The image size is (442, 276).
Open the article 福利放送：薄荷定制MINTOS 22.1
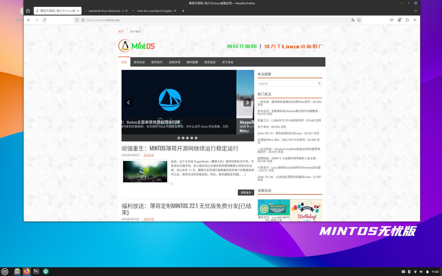pyautogui.click(x=186, y=209)
